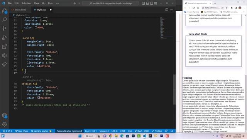The image size is (247, 139).
Task: Click Chrome home button
Action: [198, 8]
